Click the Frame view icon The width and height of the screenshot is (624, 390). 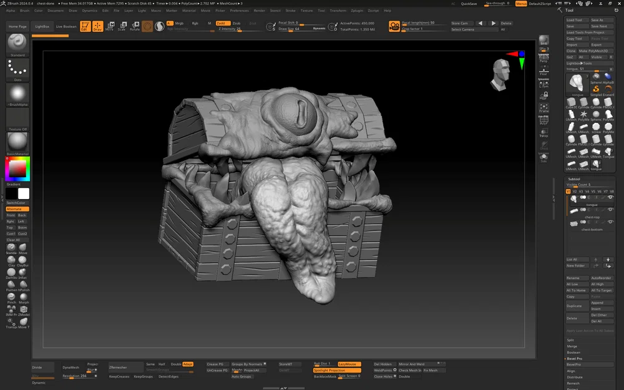[x=544, y=107]
